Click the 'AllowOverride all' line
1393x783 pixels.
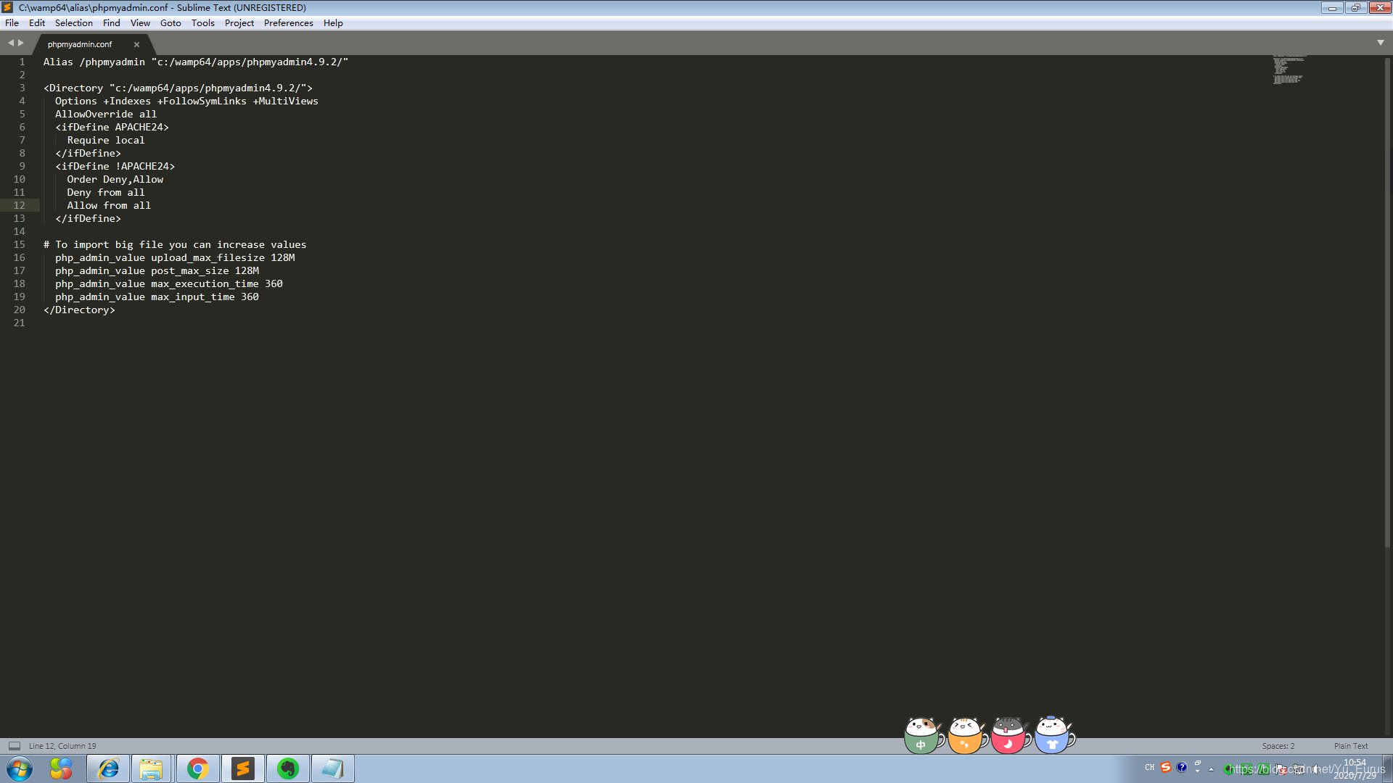pyautogui.click(x=106, y=114)
